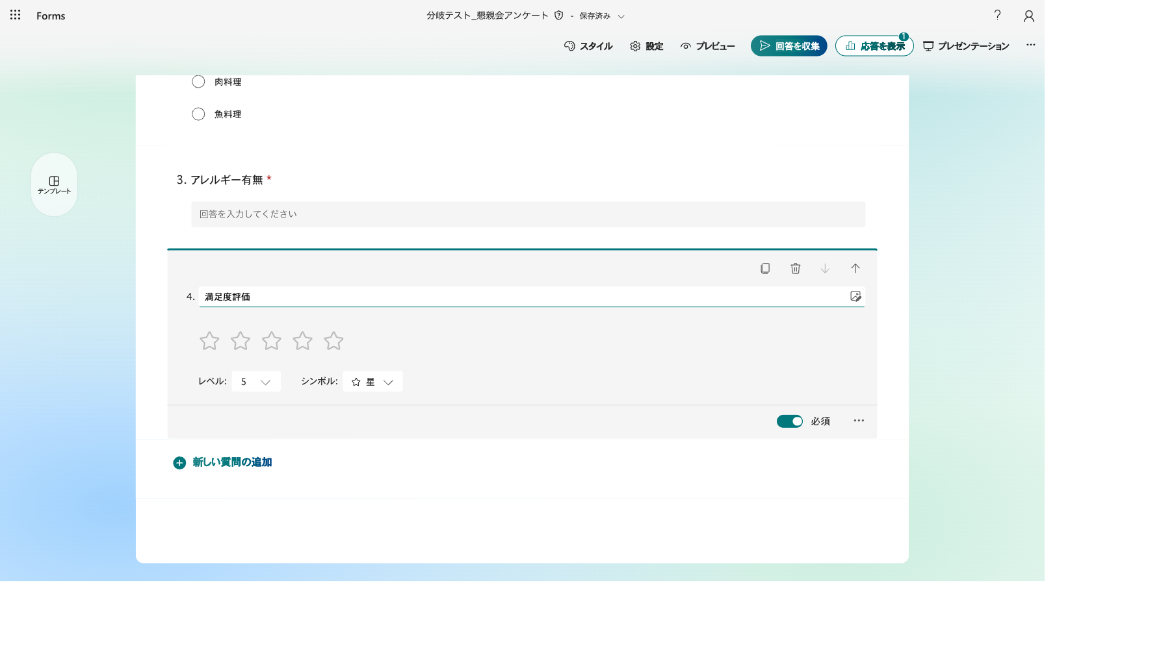Open the 設定 settings menu
This screenshot has height=646, width=1161.
coord(646,46)
